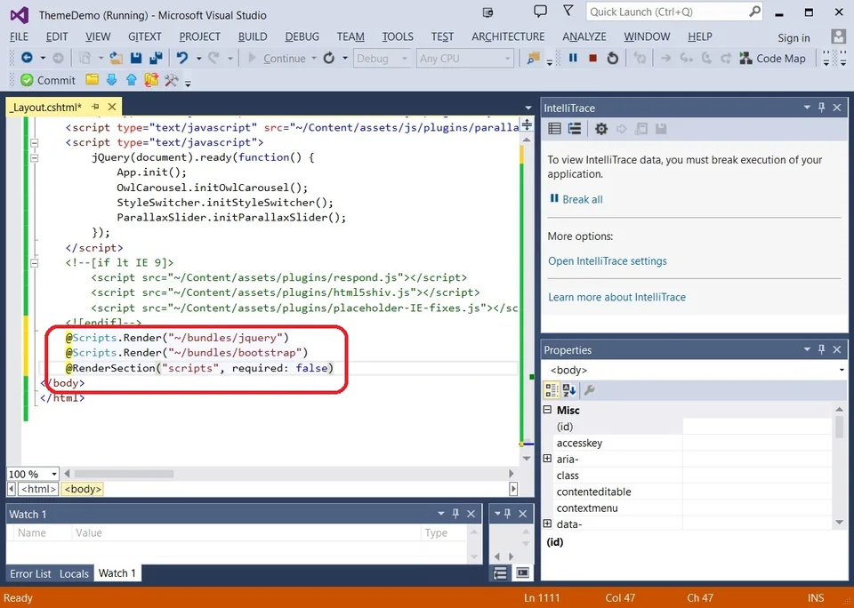
Task: Click the editor horizontal scrollbar thumb
Action: pyautogui.click(x=125, y=474)
